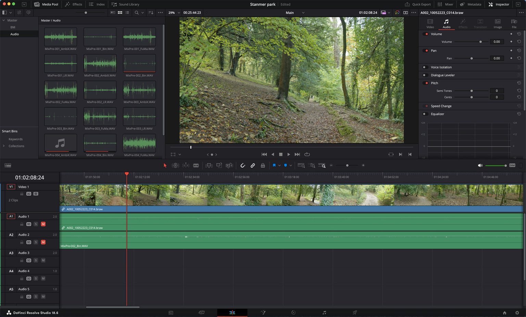Click the Inspector button

499,4
